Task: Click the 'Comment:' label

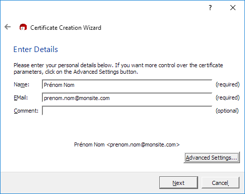Action: pyautogui.click(x=26, y=111)
